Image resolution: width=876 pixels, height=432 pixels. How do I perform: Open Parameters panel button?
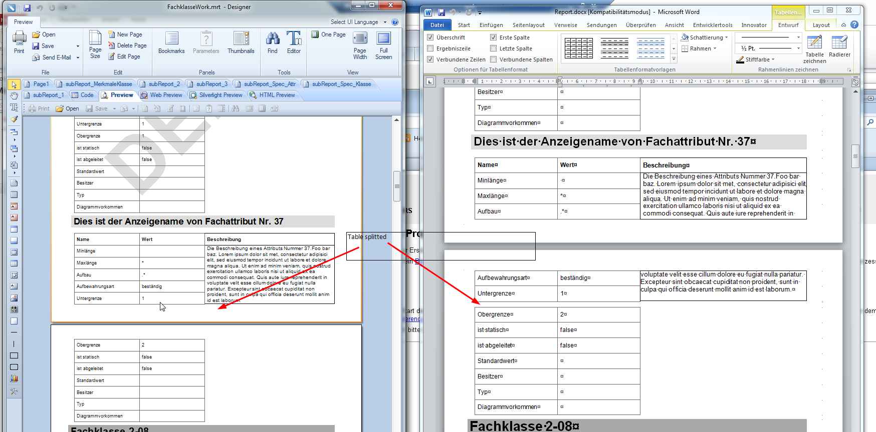[x=206, y=42]
